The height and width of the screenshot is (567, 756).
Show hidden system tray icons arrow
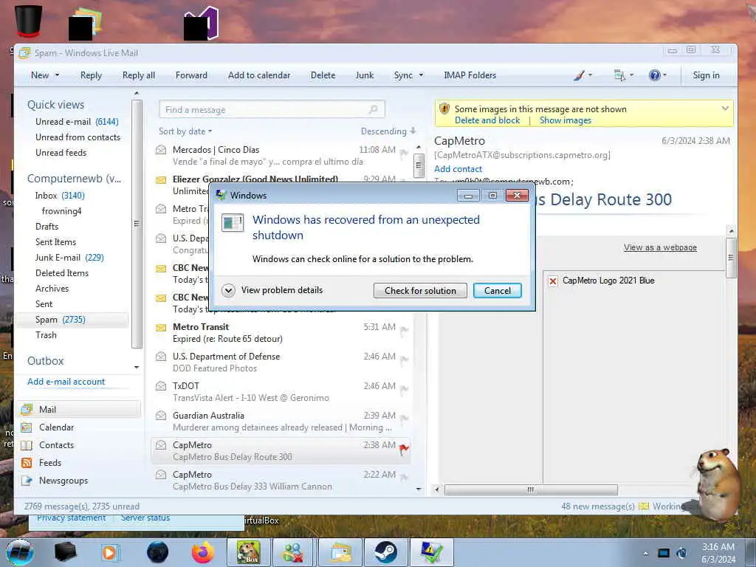coord(645,554)
